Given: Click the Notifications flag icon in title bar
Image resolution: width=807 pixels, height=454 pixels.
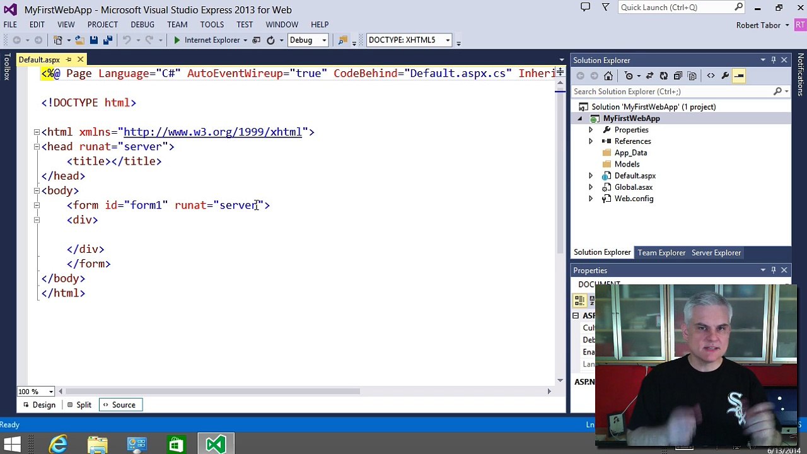Looking at the screenshot, I should click(585, 8).
